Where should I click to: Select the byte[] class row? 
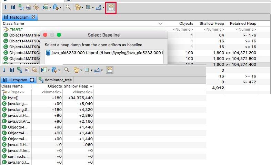click(x=15, y=98)
